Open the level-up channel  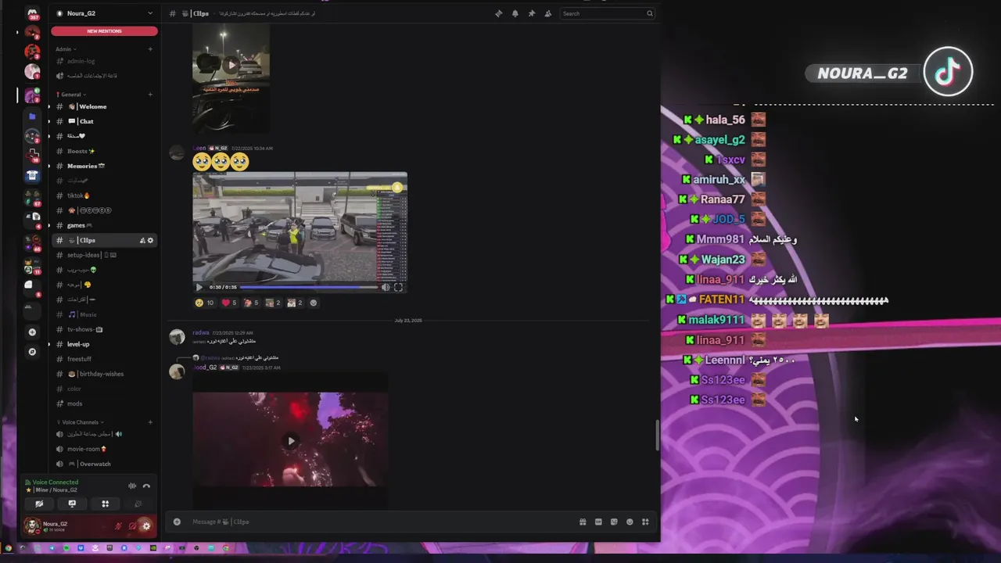pos(104,344)
